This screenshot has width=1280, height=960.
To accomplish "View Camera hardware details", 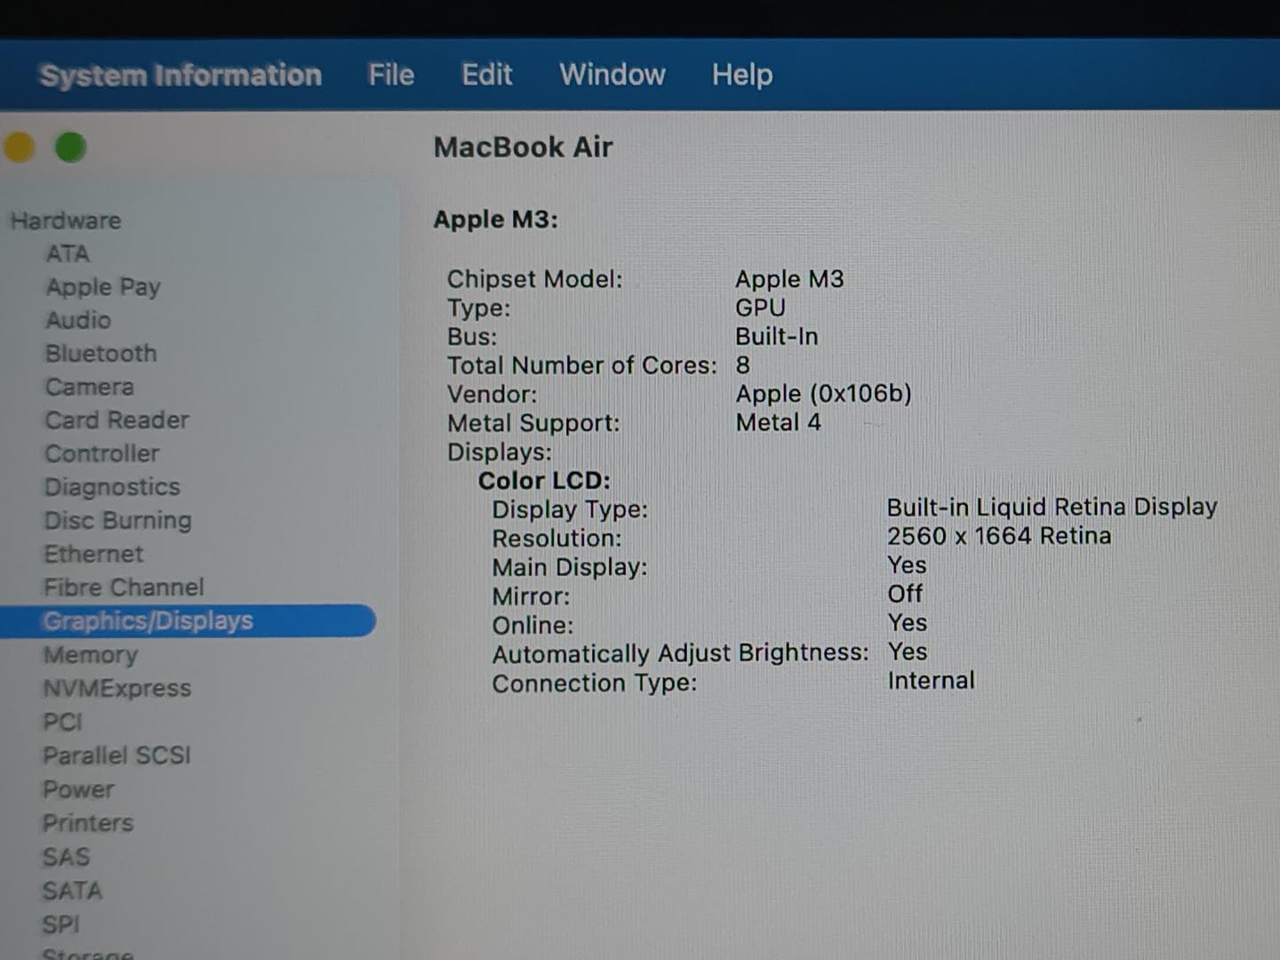I will point(89,388).
